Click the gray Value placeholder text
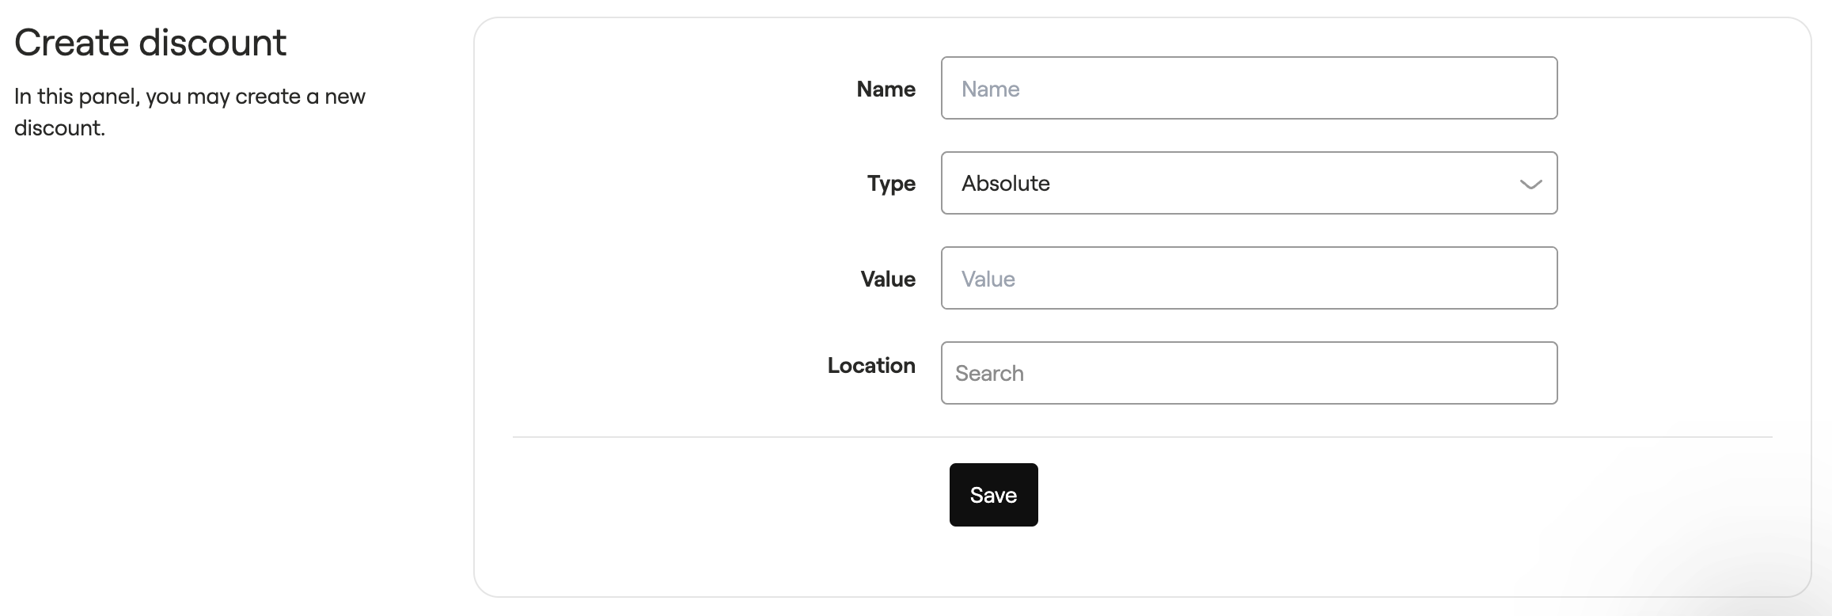1832x616 pixels. pyautogui.click(x=988, y=279)
